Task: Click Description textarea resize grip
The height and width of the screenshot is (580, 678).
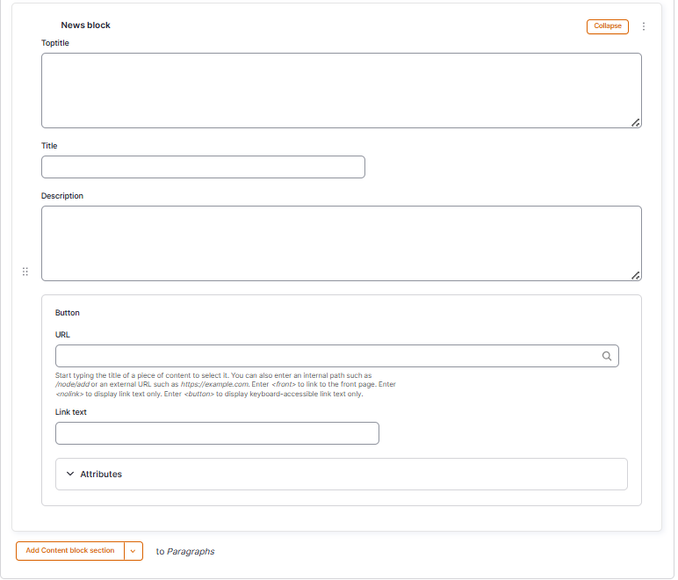Action: tap(636, 276)
